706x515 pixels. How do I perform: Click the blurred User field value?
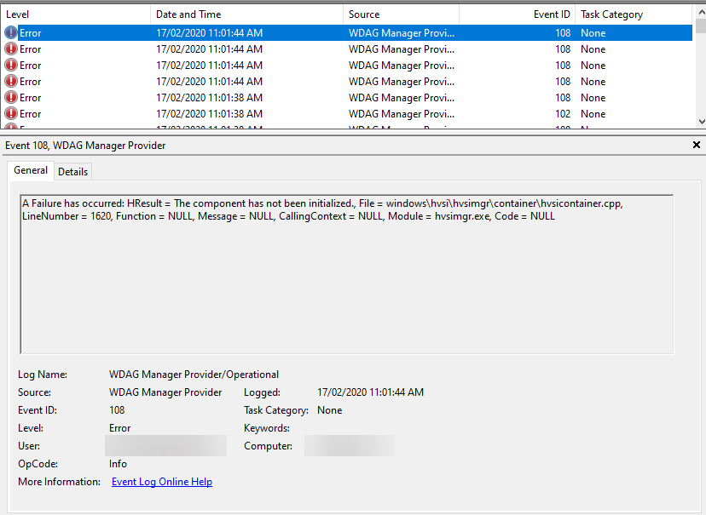click(165, 446)
